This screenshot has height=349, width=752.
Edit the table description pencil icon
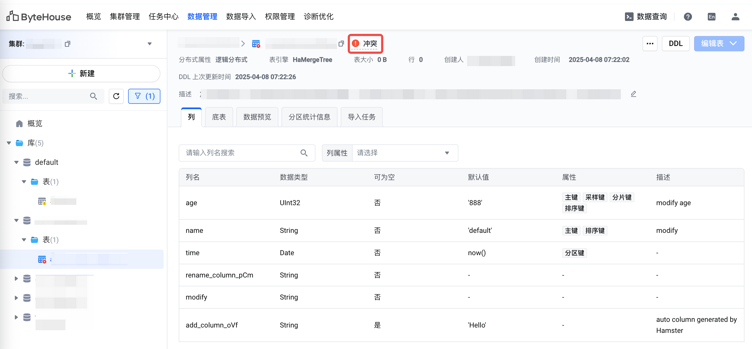pyautogui.click(x=633, y=94)
